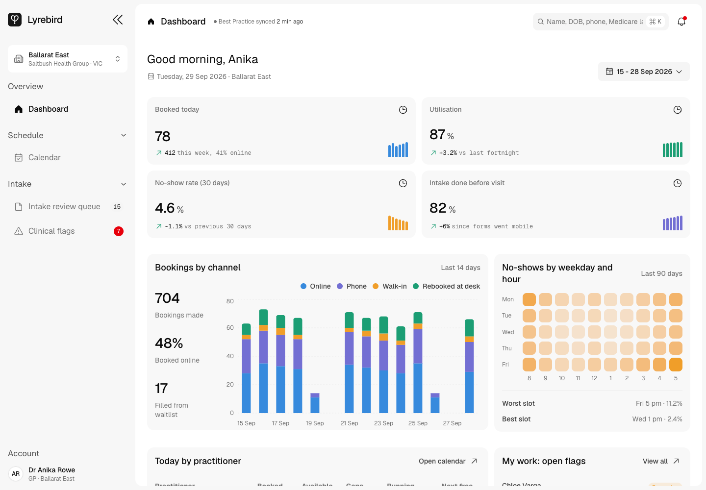This screenshot has height=490, width=706.
Task: Focus the patient search field
Action: 601,22
